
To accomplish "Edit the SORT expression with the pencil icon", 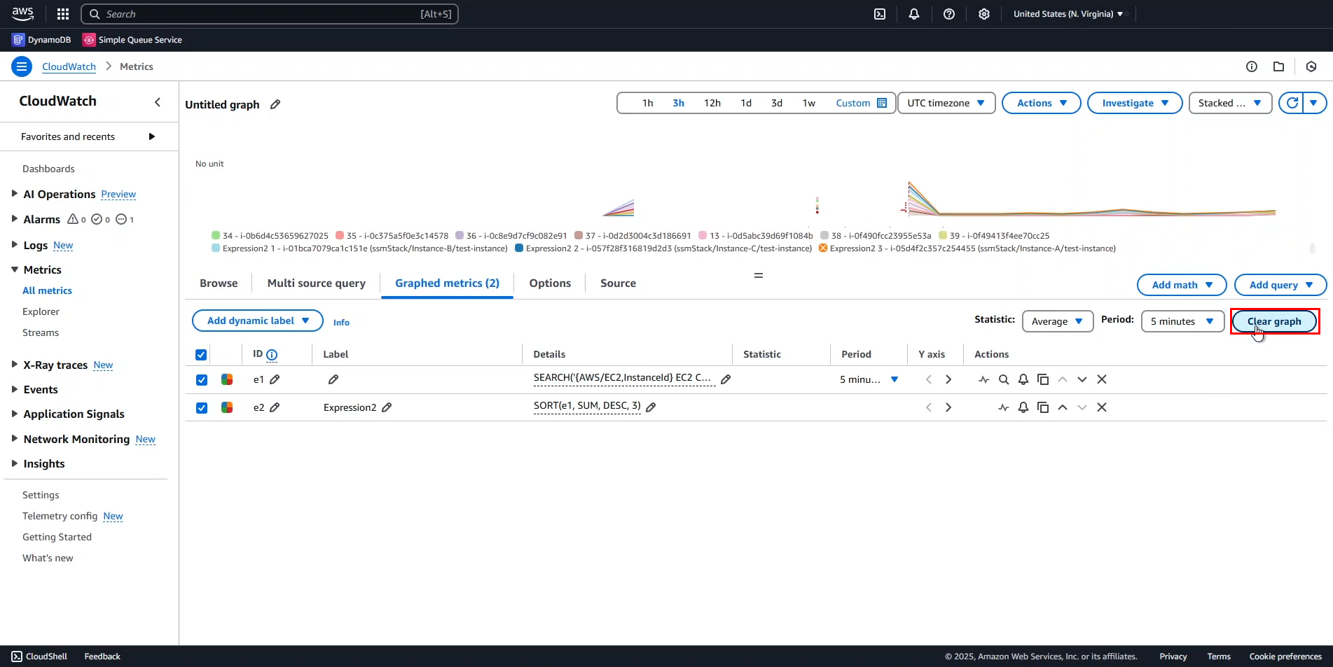I will pos(651,407).
